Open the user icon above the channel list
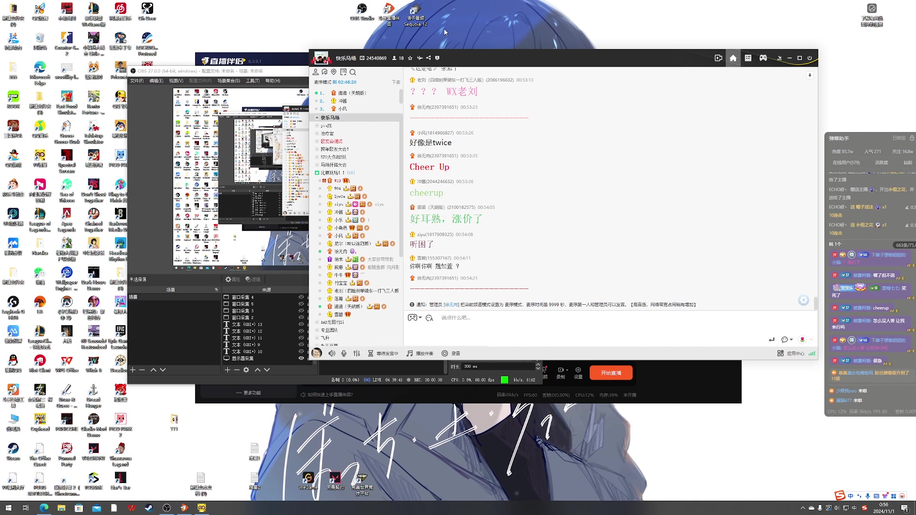The image size is (916, 515). (x=315, y=72)
